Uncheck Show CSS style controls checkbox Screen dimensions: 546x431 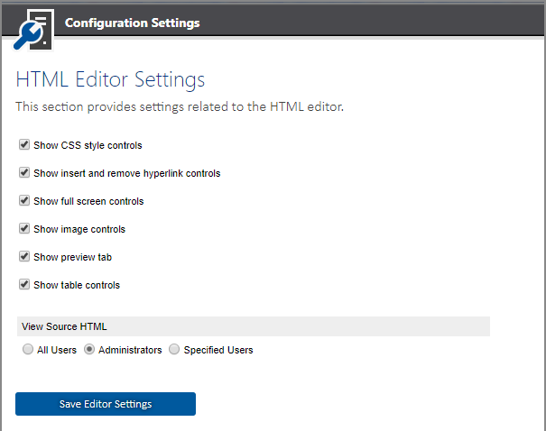click(24, 144)
